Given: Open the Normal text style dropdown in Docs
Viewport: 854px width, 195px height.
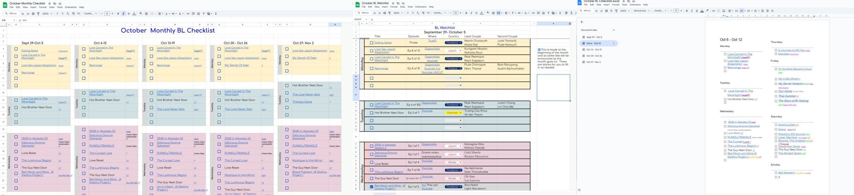Looking at the screenshot, I should tap(642, 11).
